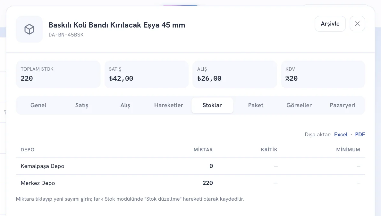Screen dimensions: 381x216
Task: Click the Toplam Stok summary card
Action: point(58,75)
